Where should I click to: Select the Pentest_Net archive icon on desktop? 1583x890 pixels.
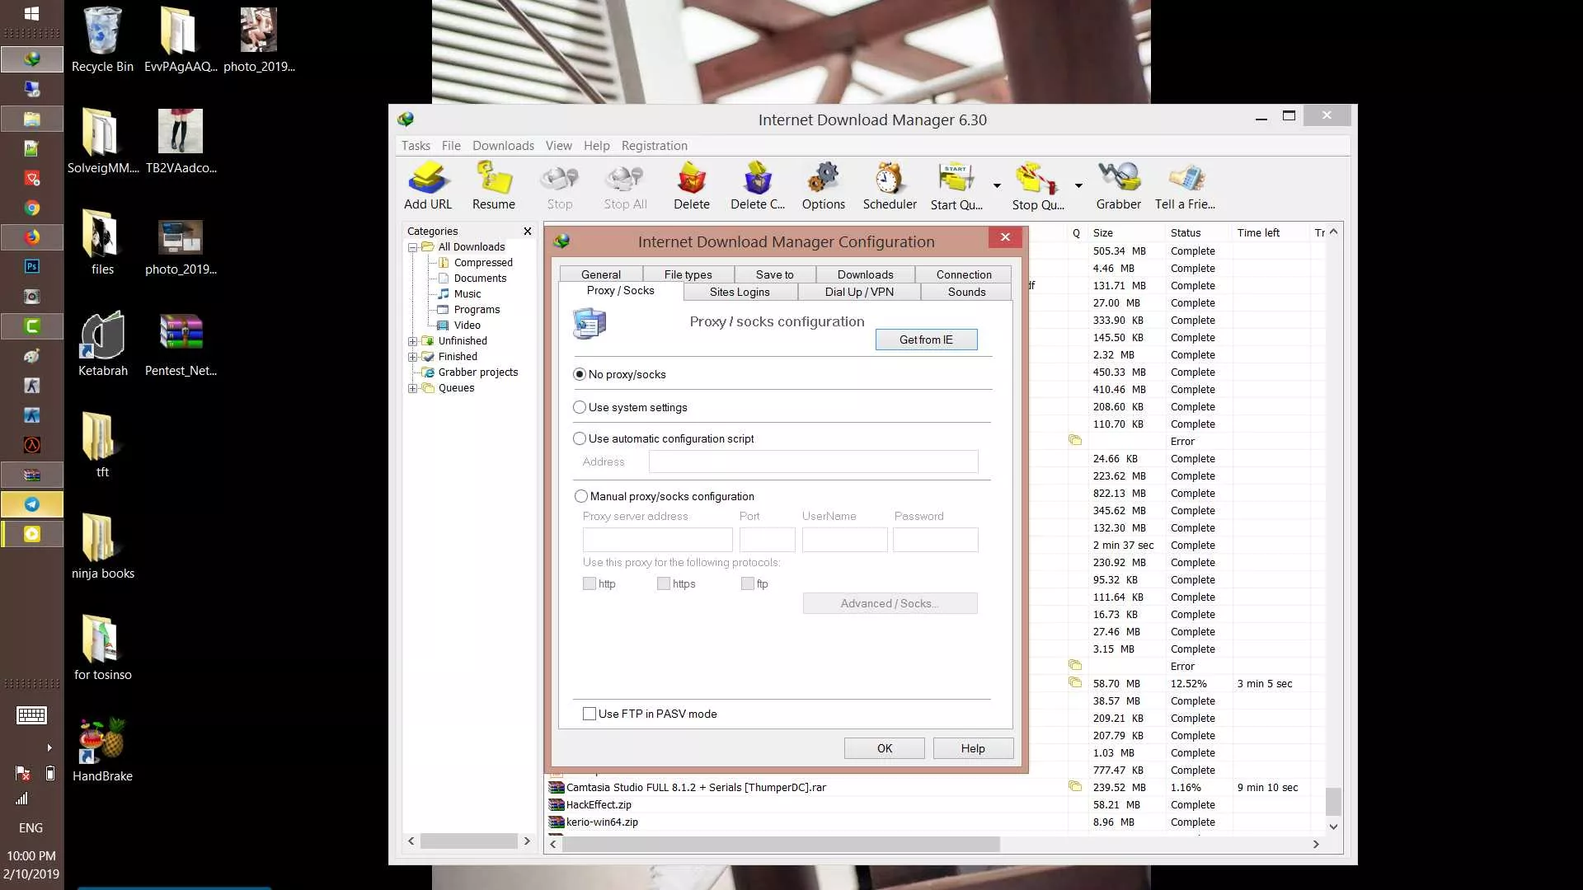point(181,344)
